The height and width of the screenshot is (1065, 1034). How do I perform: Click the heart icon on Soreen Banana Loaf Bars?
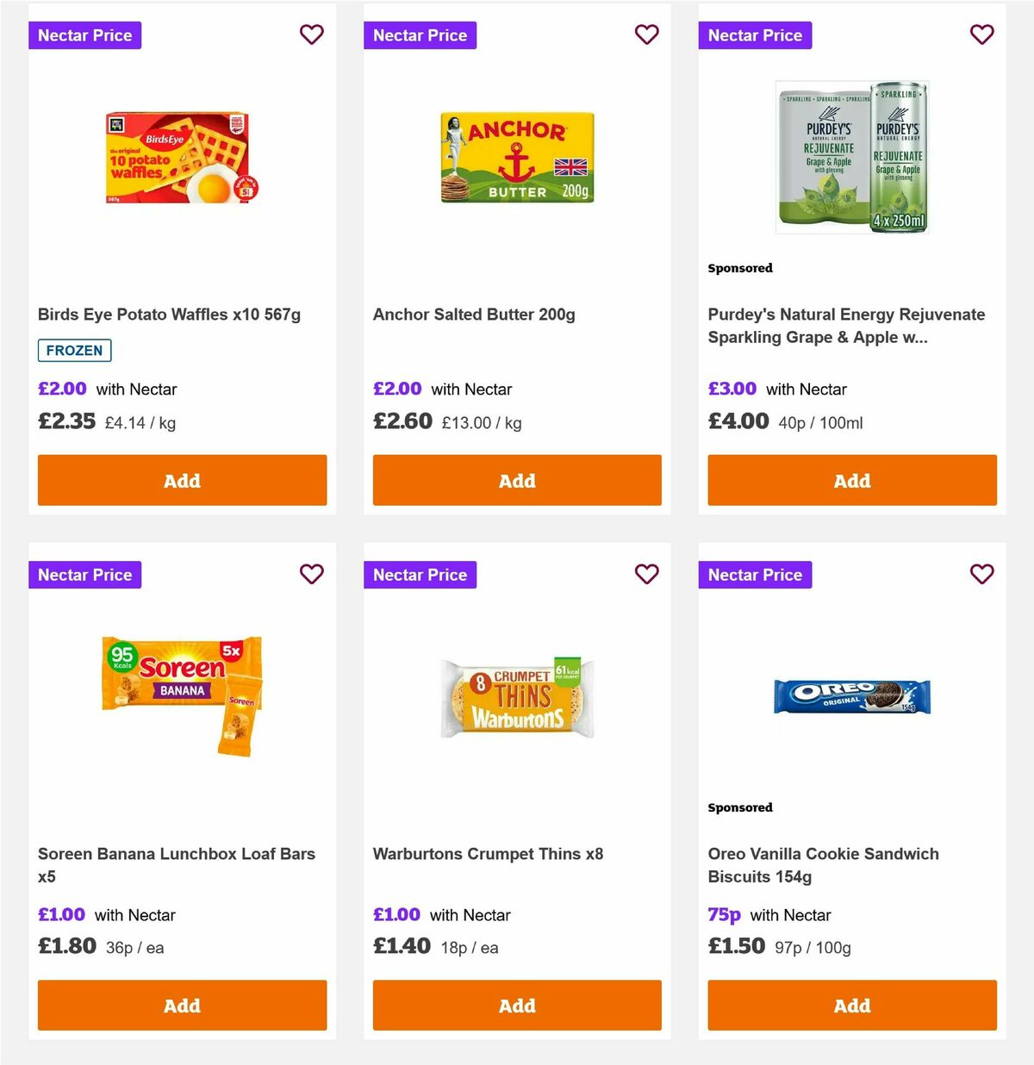tap(311, 574)
